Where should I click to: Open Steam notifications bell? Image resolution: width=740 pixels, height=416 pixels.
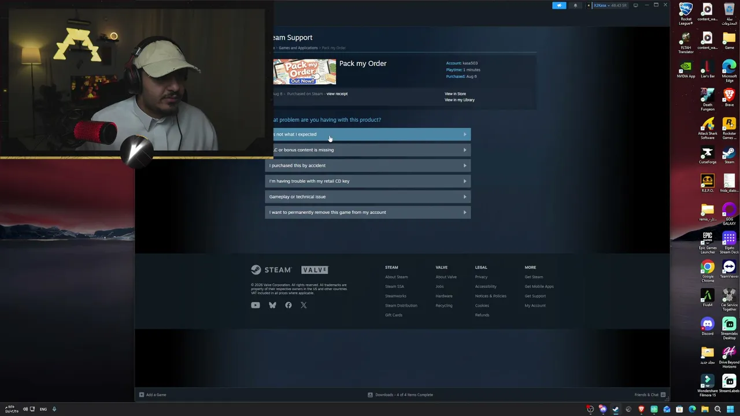click(x=575, y=6)
